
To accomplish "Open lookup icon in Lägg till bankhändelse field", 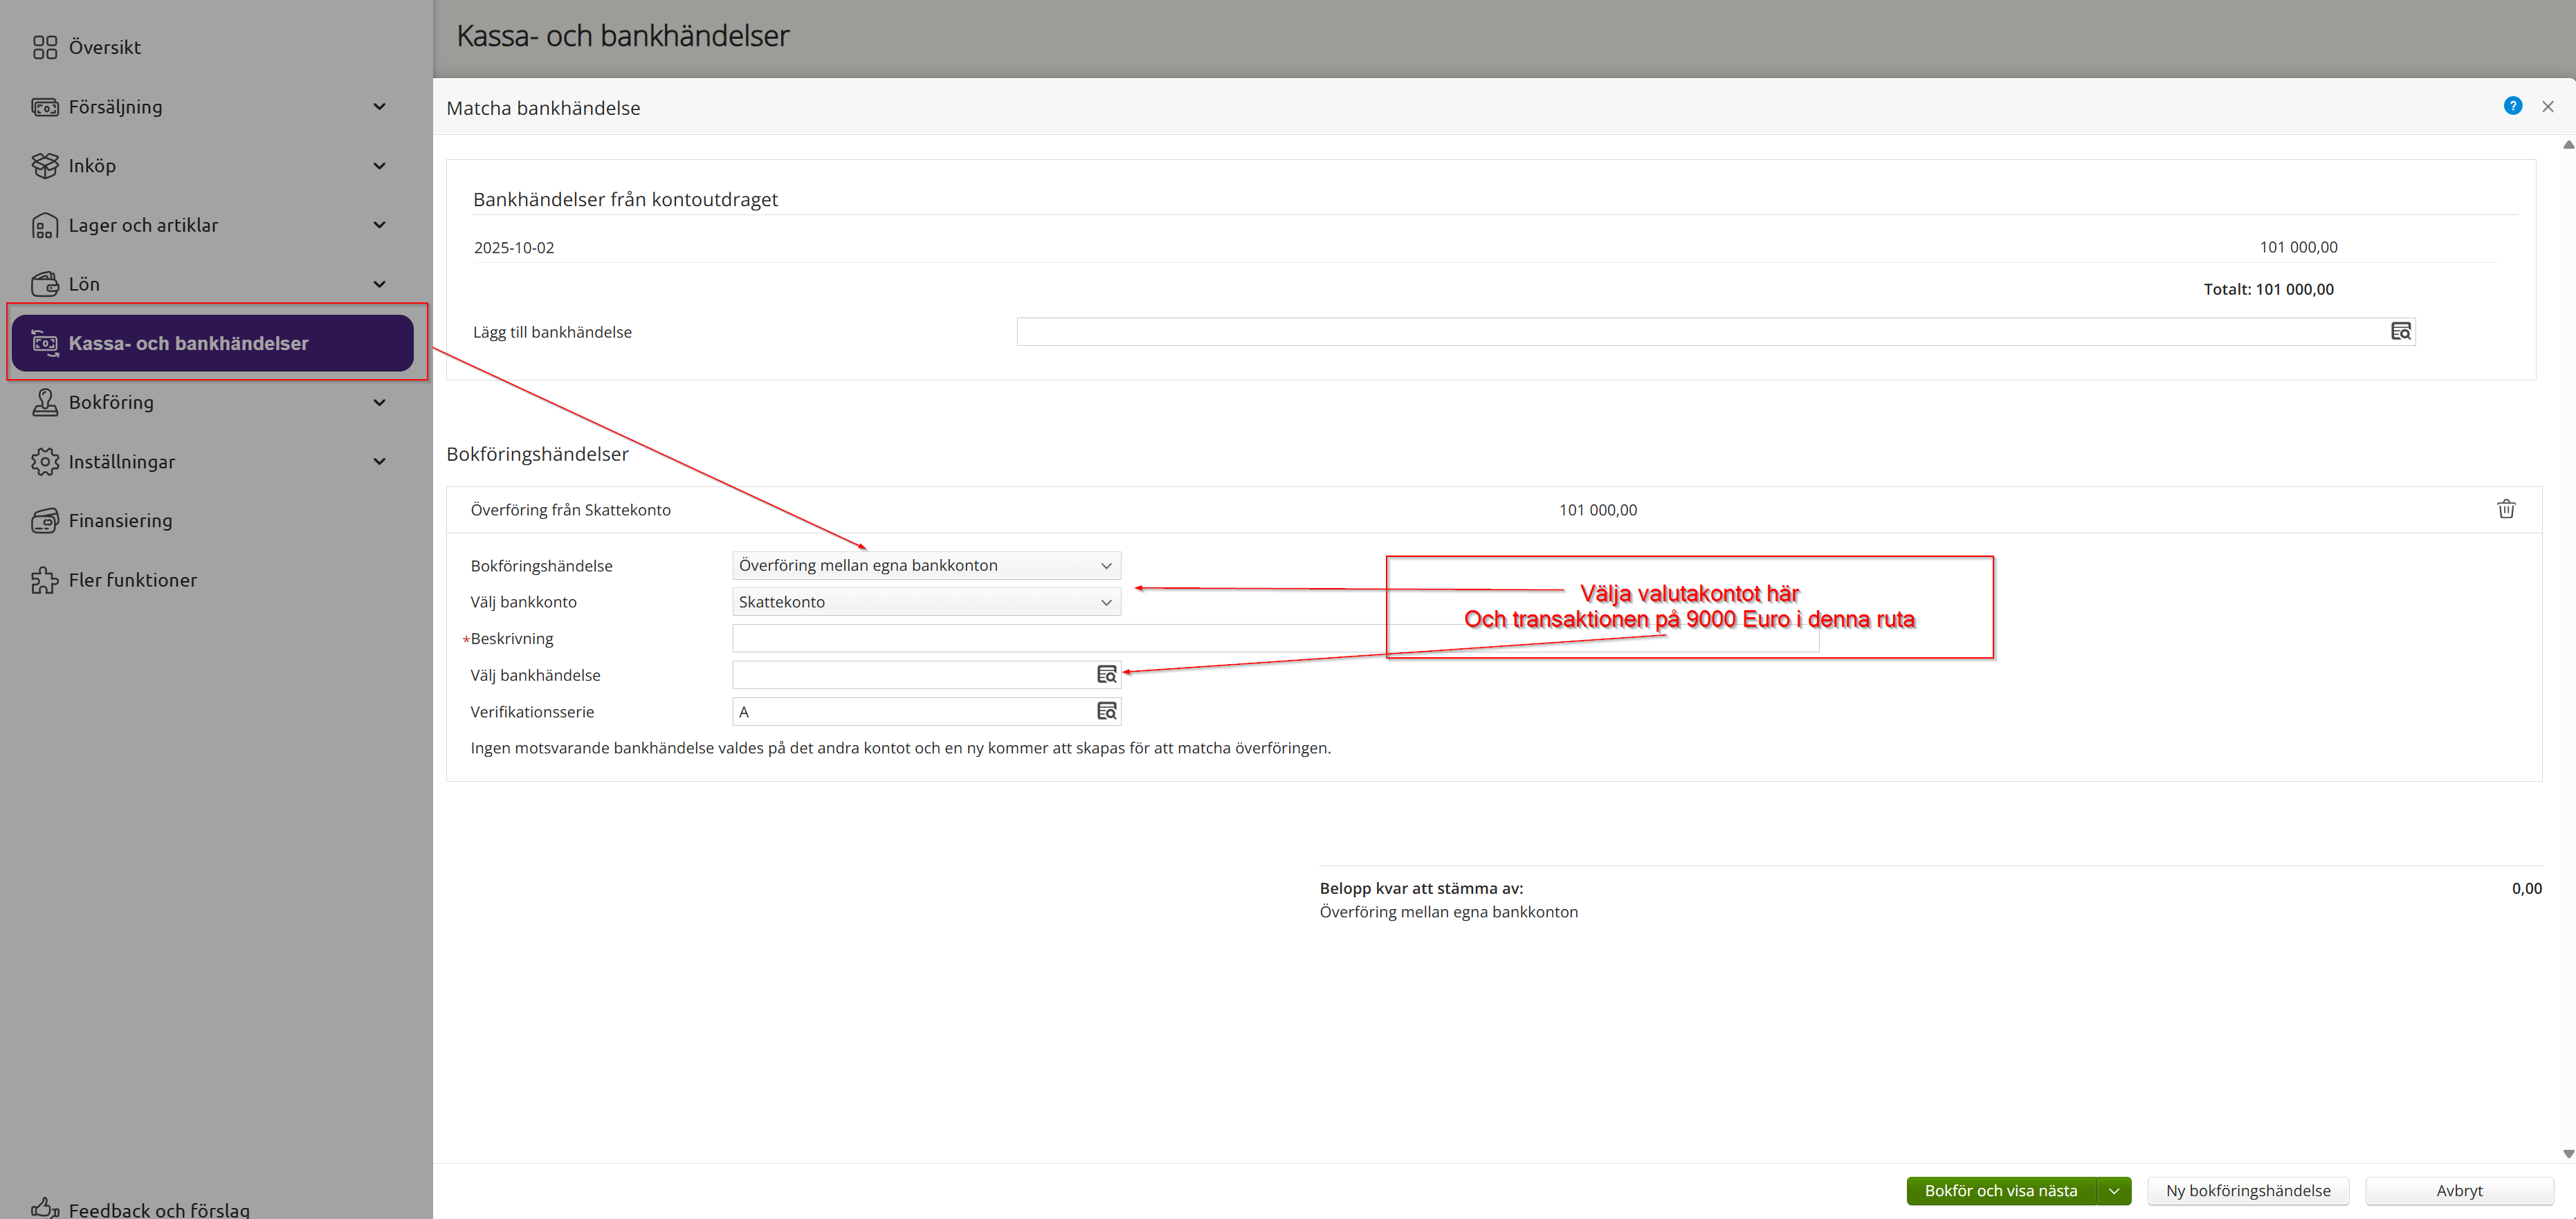I will point(2400,331).
